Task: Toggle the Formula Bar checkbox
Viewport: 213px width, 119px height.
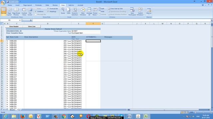Action: pos(48,9)
